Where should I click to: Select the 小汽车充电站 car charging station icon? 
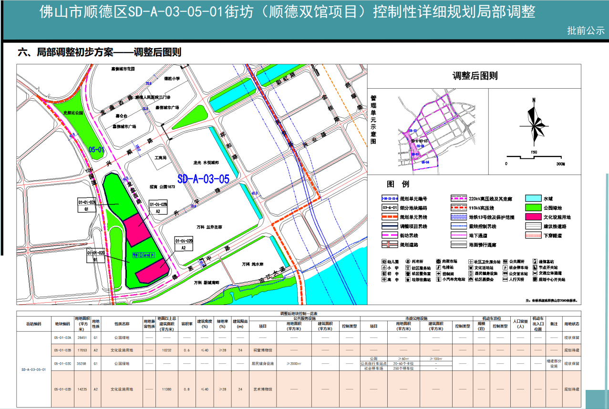[x=438, y=279]
